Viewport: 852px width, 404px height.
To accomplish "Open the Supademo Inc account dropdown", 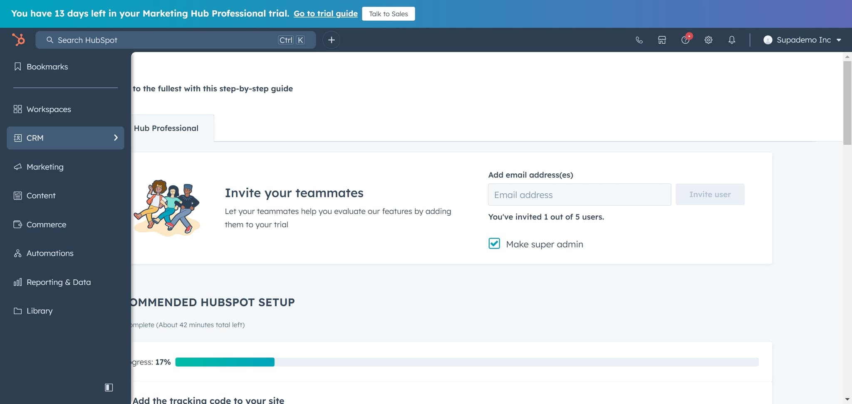I will (x=802, y=39).
